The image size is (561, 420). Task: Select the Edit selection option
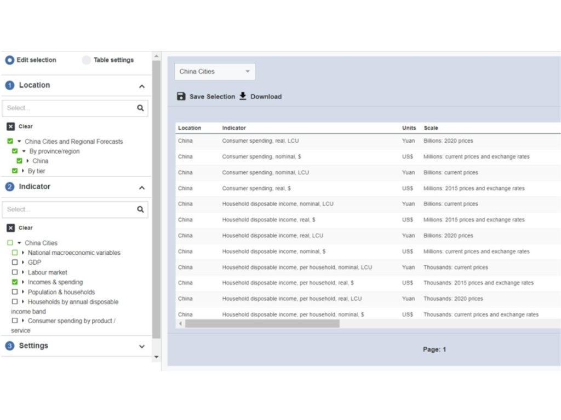tap(10, 60)
